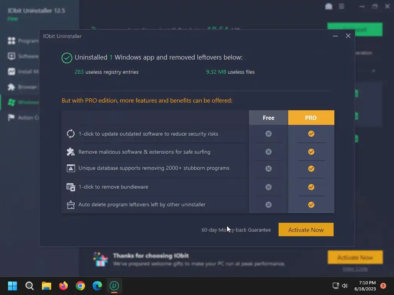Image resolution: width=394 pixels, height=295 pixels.
Task: Open the network icon in system tray
Action: pos(336,286)
